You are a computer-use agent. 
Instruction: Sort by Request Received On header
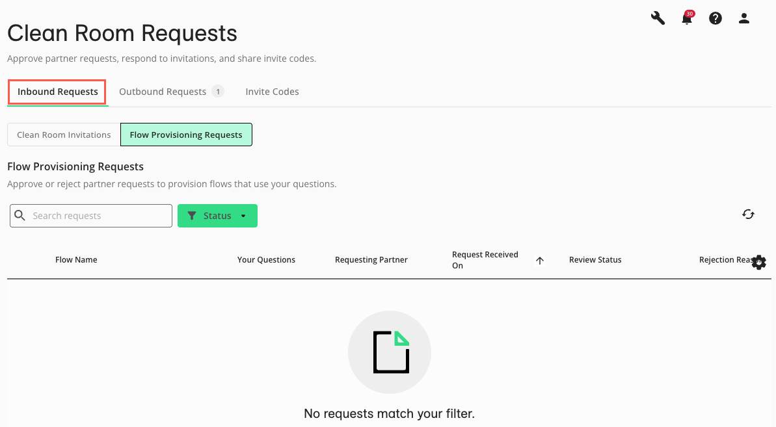tap(485, 260)
